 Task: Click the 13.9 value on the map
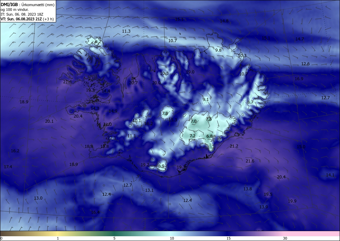click(x=264, y=207)
